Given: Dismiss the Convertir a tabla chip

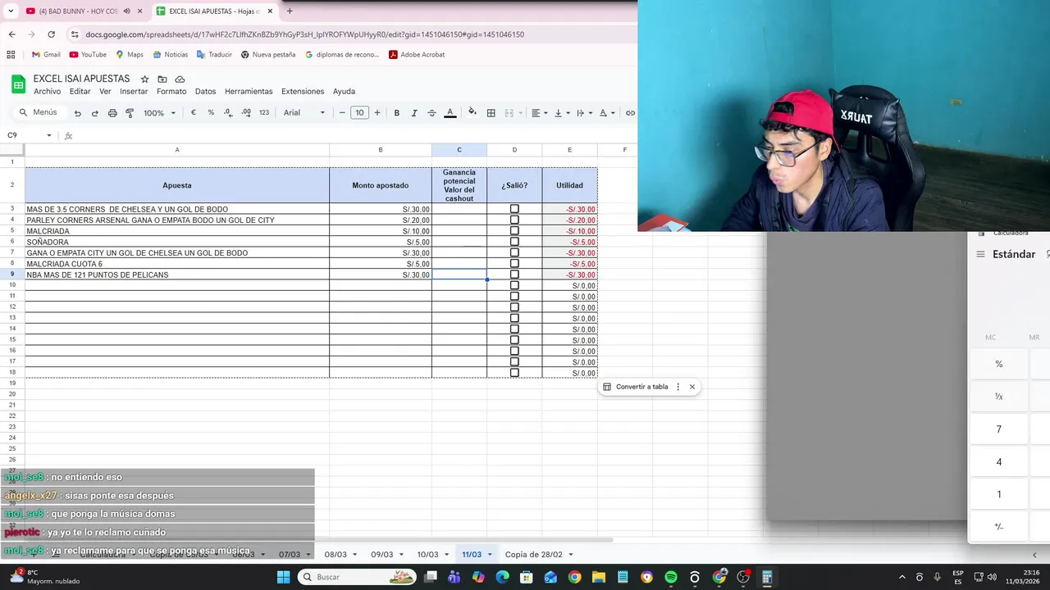Looking at the screenshot, I should click(x=692, y=387).
